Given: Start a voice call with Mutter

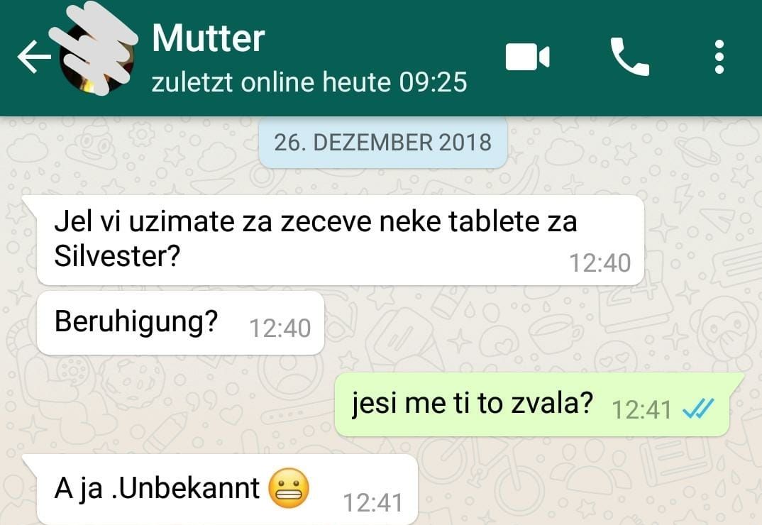Looking at the screenshot, I should tap(629, 56).
